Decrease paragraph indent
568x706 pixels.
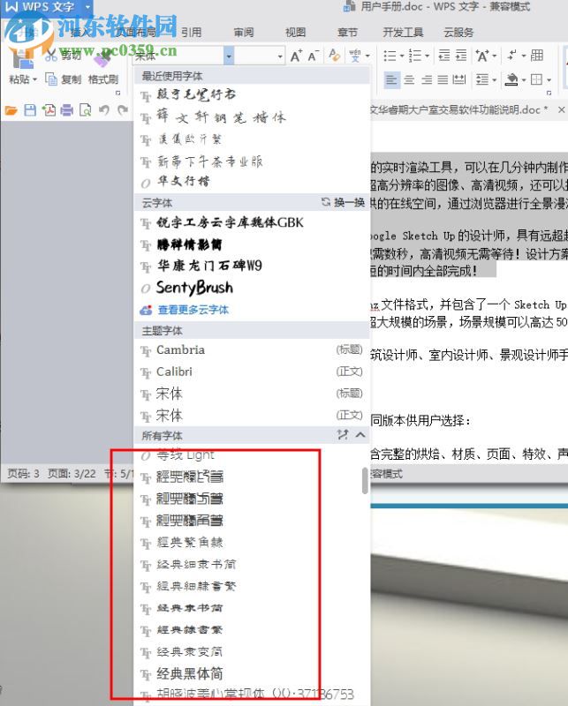(444, 56)
